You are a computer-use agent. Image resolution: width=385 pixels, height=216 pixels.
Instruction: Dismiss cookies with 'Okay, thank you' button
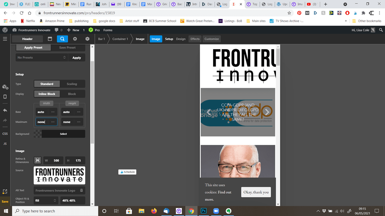click(x=256, y=192)
